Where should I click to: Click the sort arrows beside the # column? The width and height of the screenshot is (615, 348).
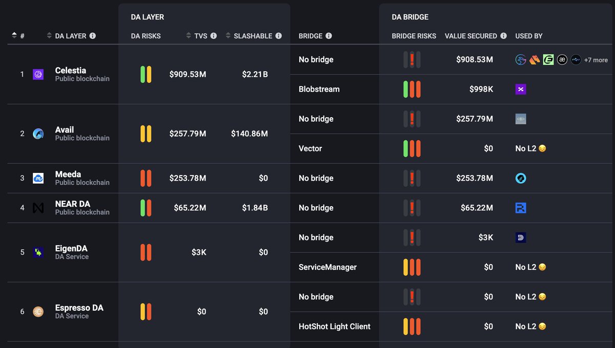[x=14, y=35]
